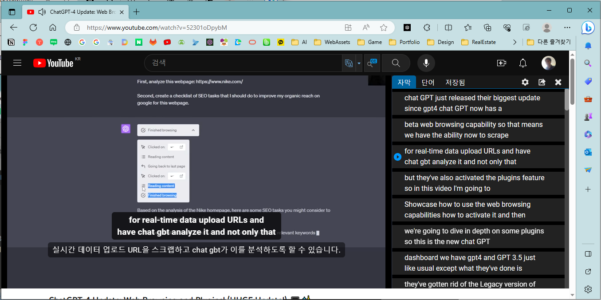The image size is (601, 300).
Task: Open Outlook in the Edge sidebar
Action: [588, 152]
